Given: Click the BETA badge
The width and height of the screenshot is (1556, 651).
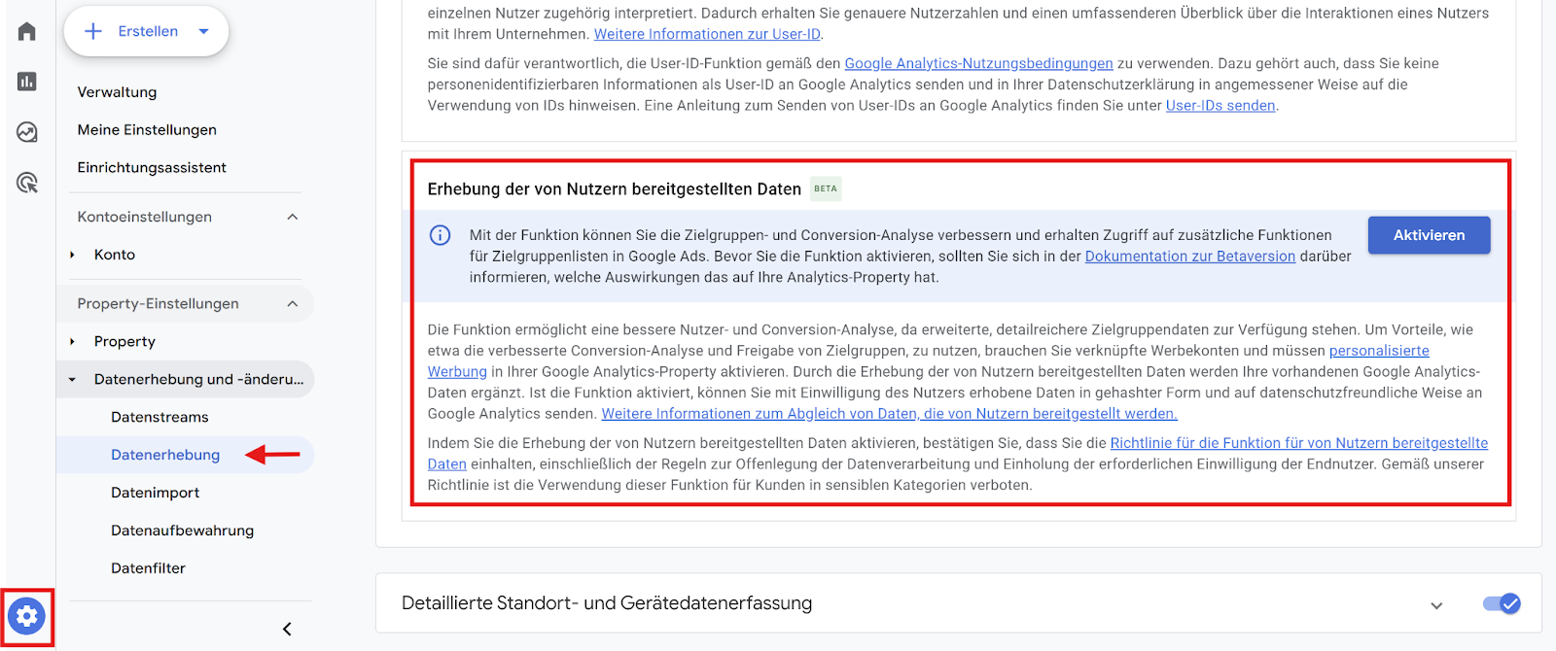Looking at the screenshot, I should click(x=826, y=188).
